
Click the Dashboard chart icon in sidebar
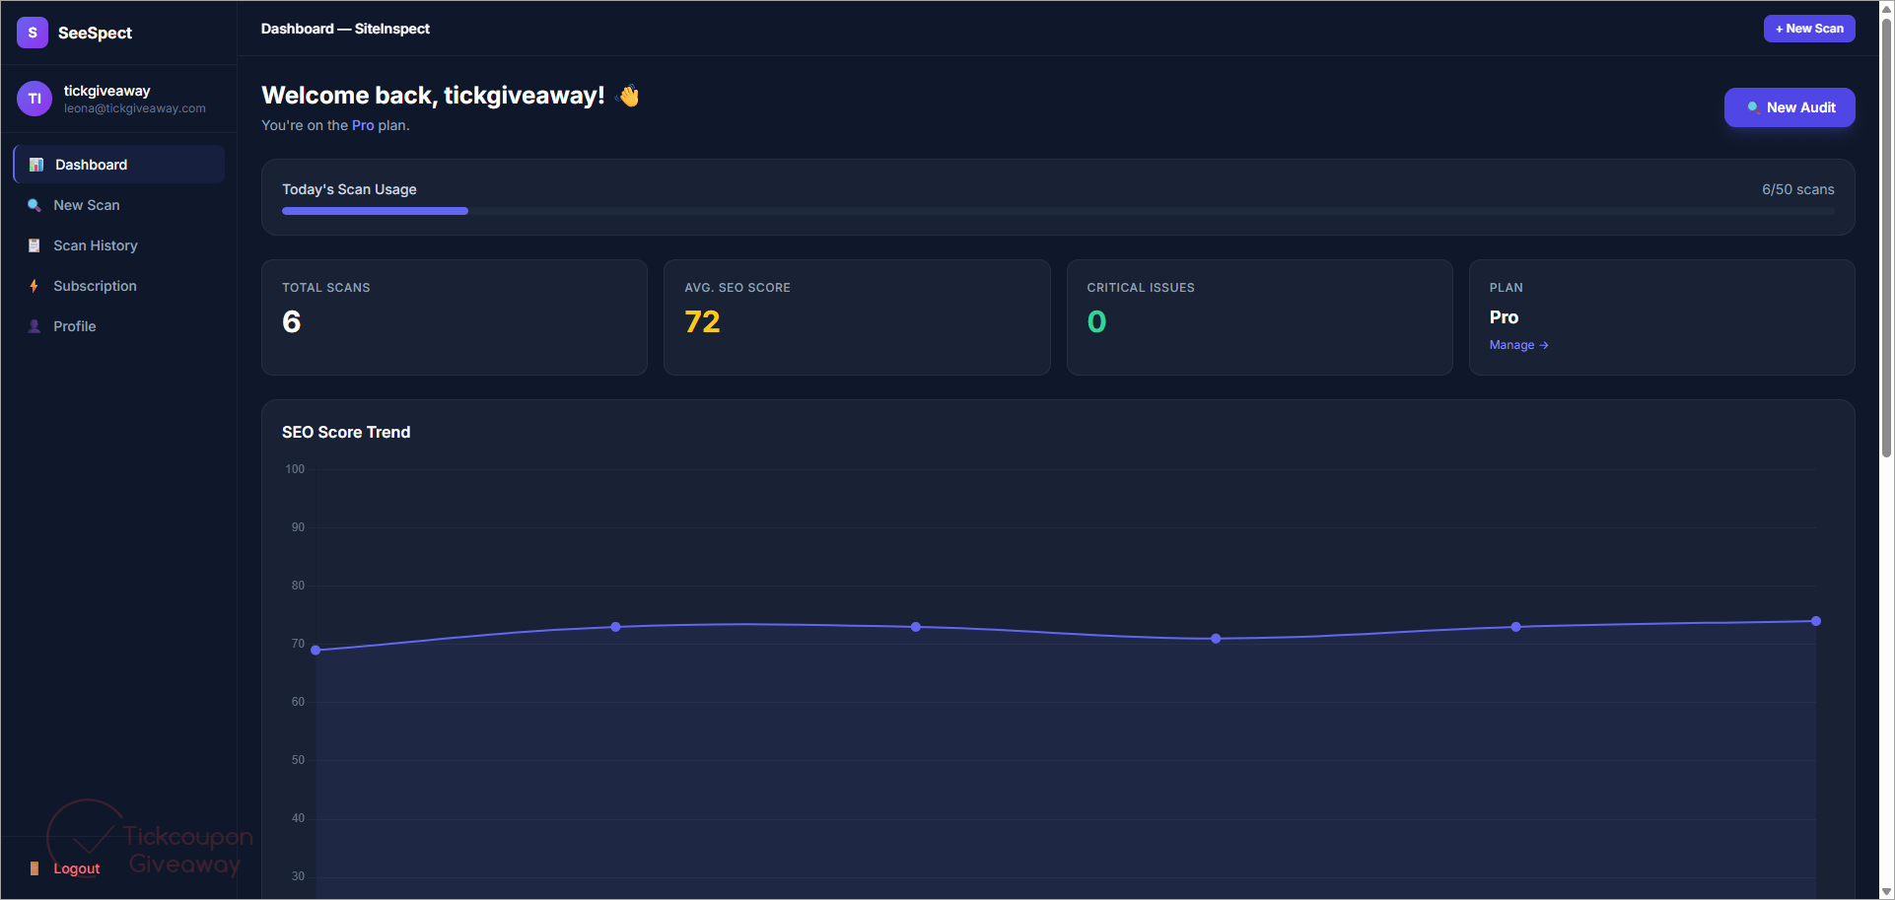(36, 165)
